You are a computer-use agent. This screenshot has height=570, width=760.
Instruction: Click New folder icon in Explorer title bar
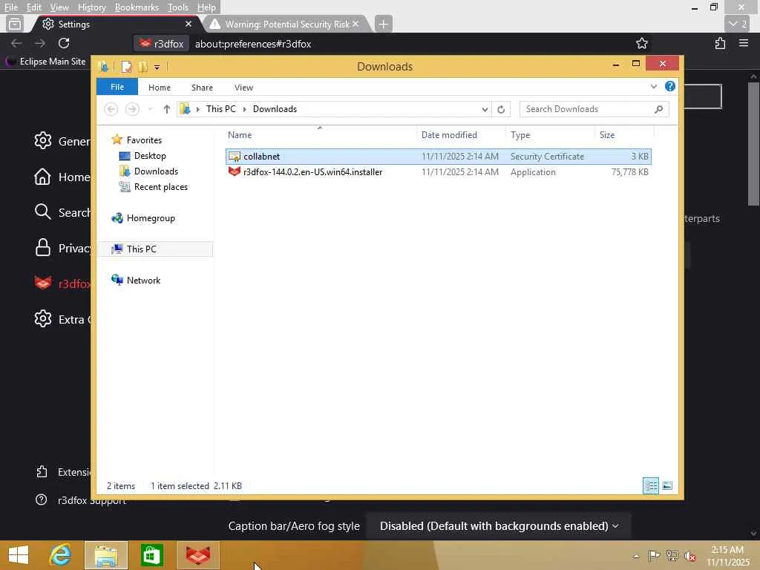click(x=142, y=66)
